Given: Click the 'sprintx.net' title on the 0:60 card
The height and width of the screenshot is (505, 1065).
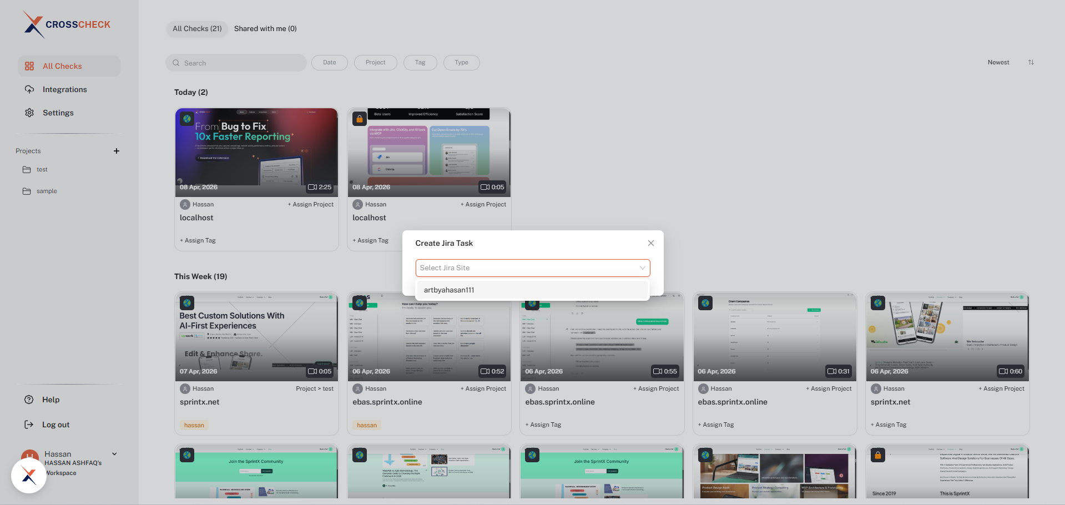Looking at the screenshot, I should tap(890, 402).
